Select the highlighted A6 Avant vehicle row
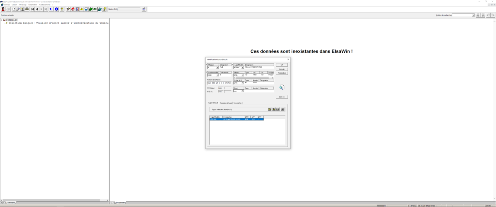The height and width of the screenshot is (207, 496). [237, 119]
